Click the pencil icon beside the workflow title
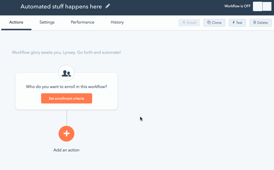The height and width of the screenshot is (170, 274). 108,6
